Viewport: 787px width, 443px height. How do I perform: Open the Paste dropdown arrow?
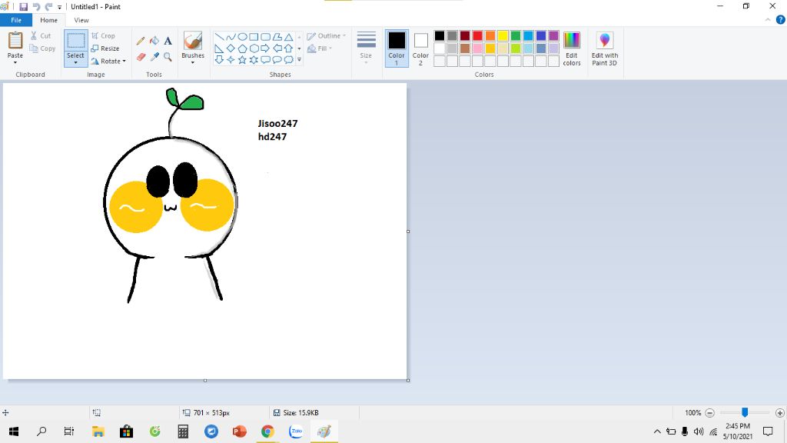(15, 62)
